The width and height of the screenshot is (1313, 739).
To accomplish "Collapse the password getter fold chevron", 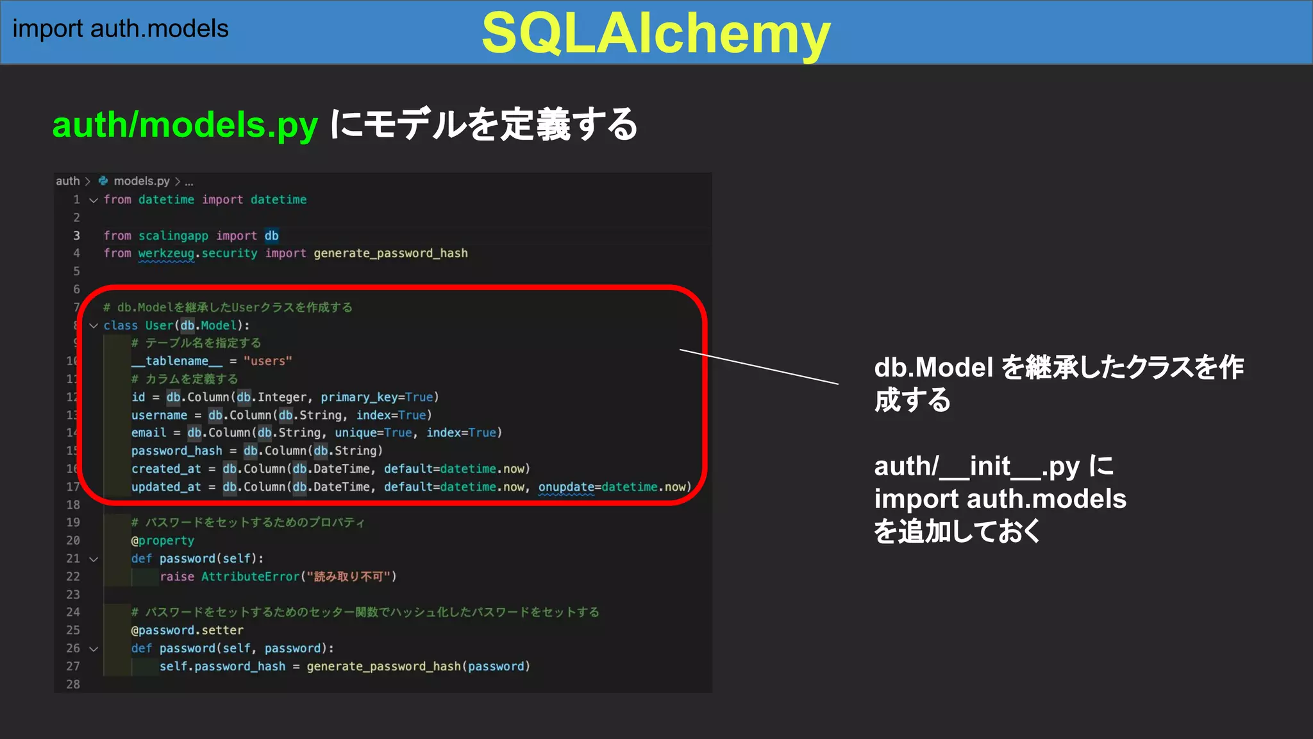I will coord(94,559).
